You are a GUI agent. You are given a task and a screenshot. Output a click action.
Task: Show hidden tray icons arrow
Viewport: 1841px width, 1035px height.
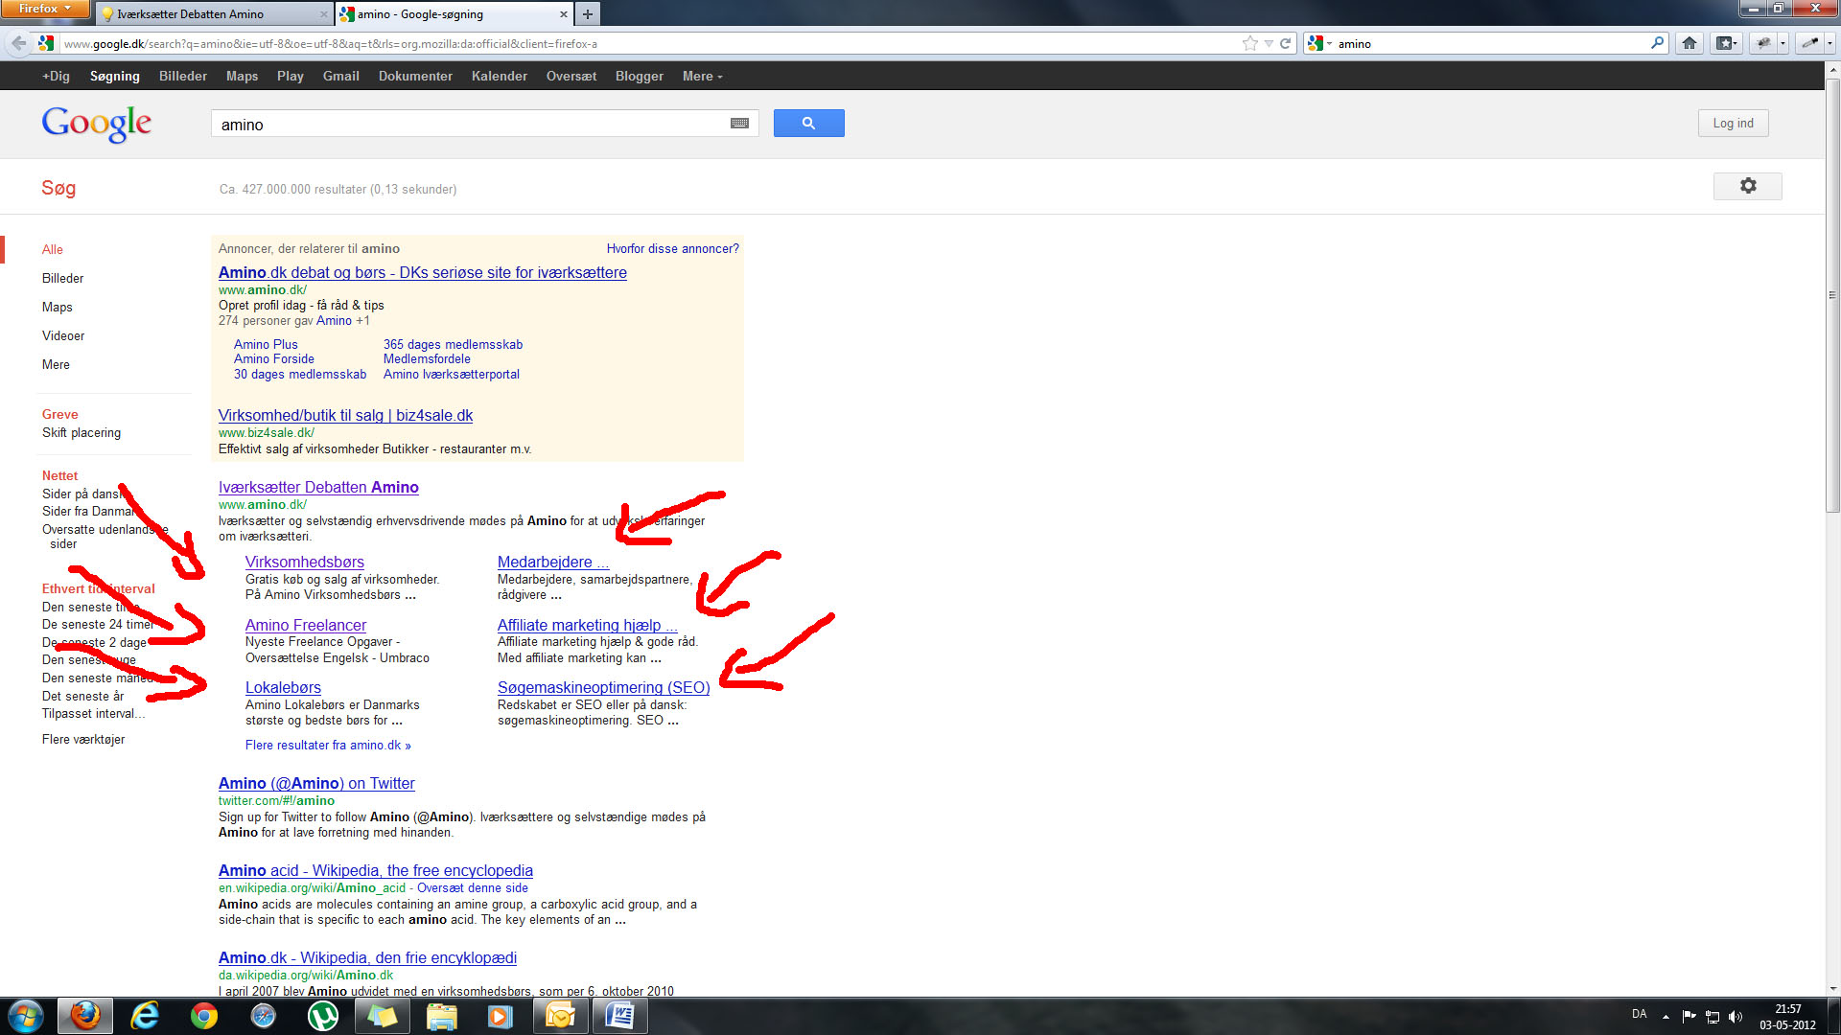(1666, 1017)
